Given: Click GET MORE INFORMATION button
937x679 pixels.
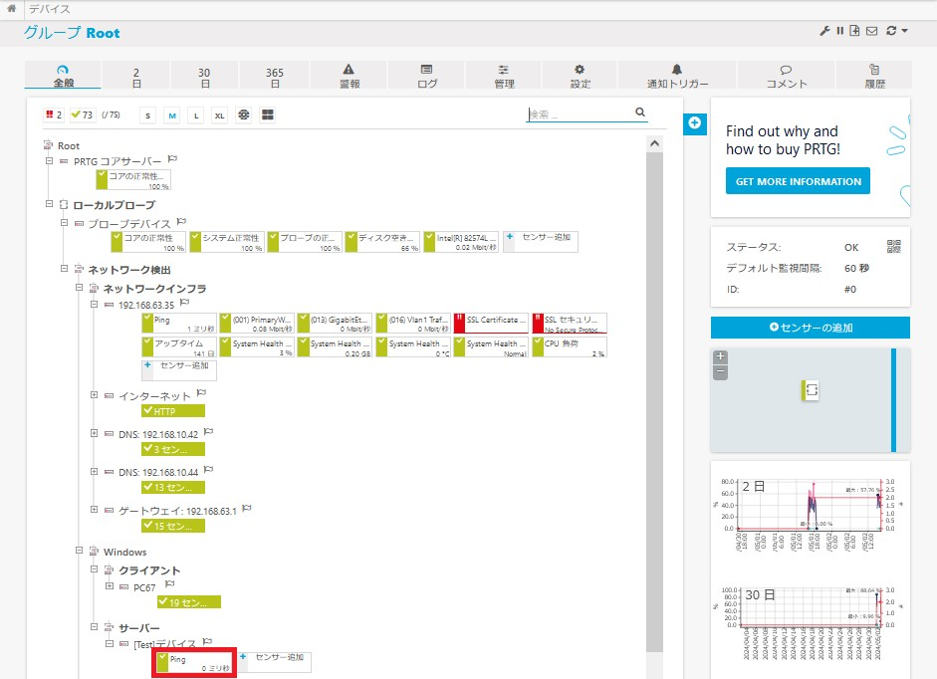Looking at the screenshot, I should coord(798,181).
